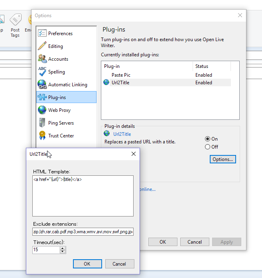Click the Exclude extensions field

(x=83, y=232)
